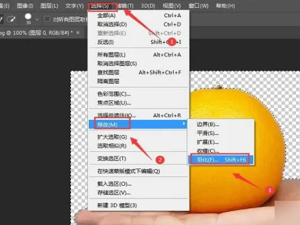Choose 隔离图层 command
Image resolution: width=300 pixels, height=225 pixels.
pyautogui.click(x=138, y=81)
